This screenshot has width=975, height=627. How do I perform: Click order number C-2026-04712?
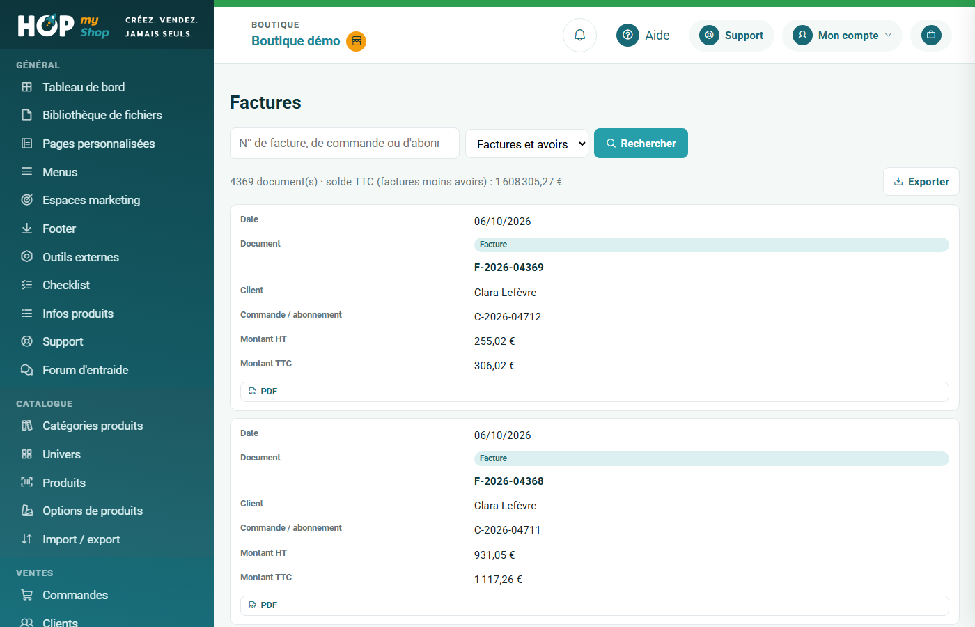coord(508,317)
